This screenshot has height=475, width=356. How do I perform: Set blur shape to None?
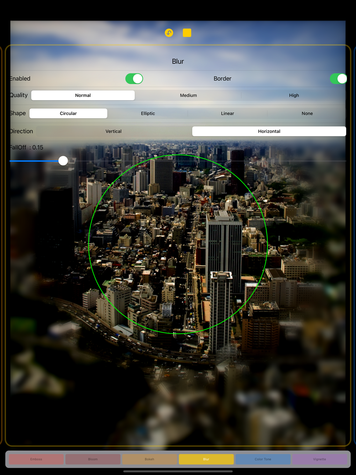point(307,113)
